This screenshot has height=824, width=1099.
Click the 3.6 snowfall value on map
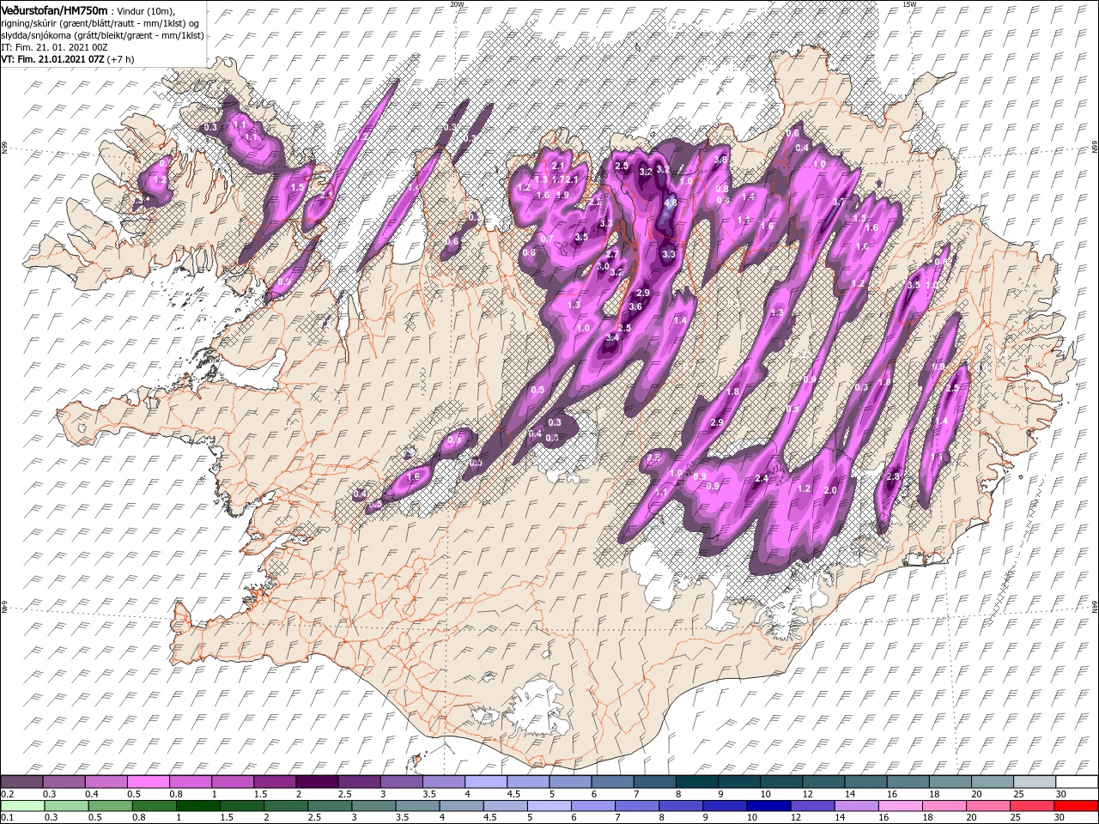(x=635, y=306)
